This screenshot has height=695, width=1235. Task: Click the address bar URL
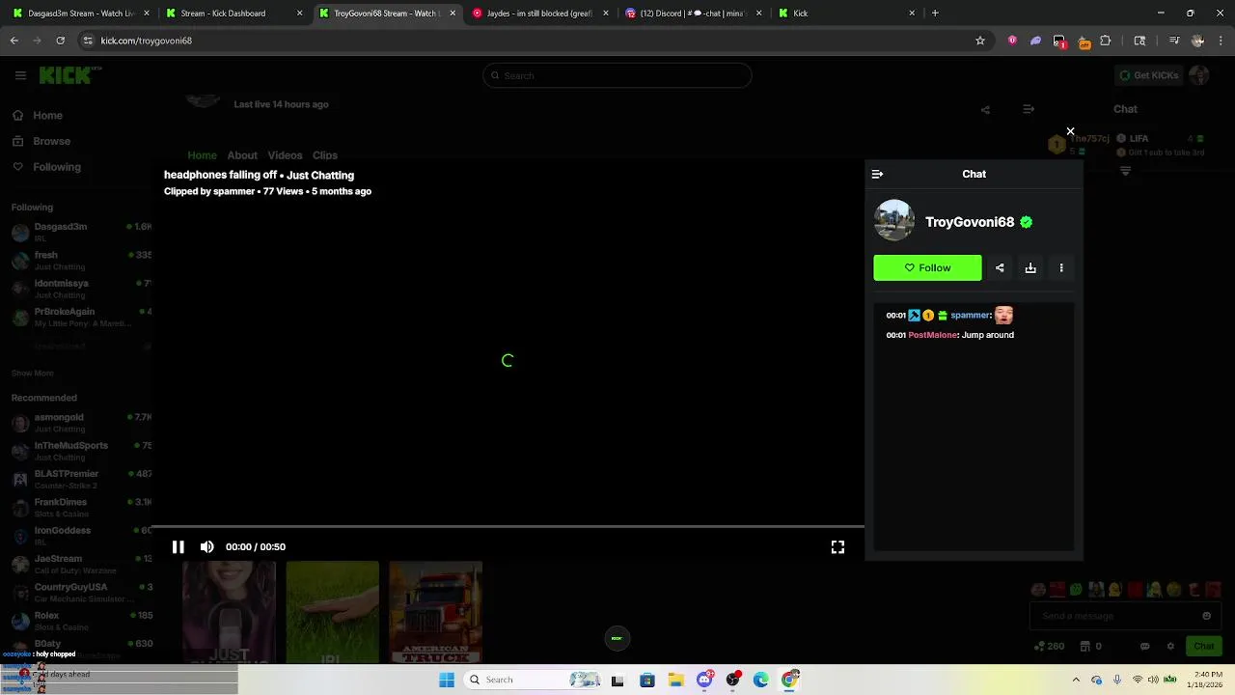(147, 41)
